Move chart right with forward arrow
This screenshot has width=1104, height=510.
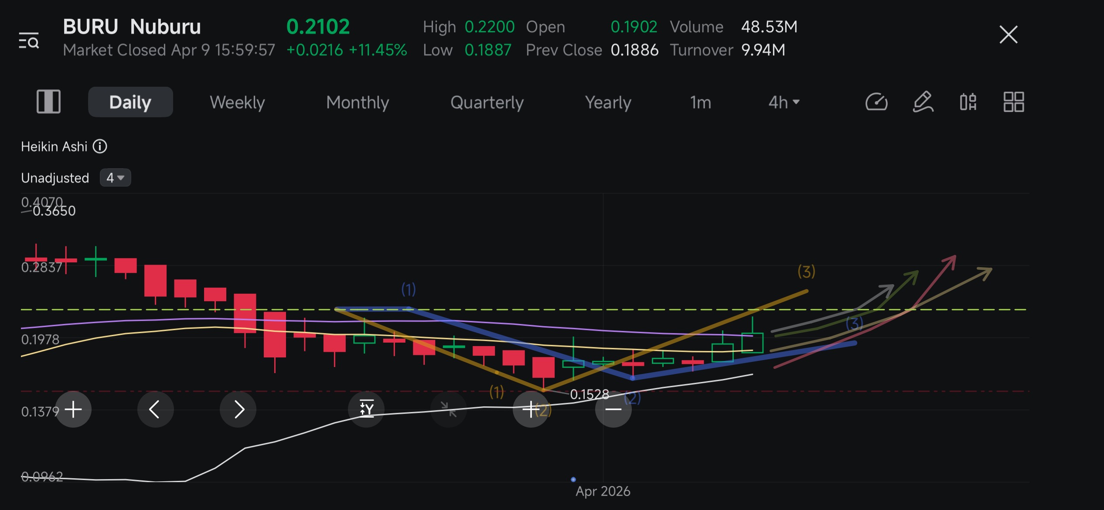click(238, 409)
